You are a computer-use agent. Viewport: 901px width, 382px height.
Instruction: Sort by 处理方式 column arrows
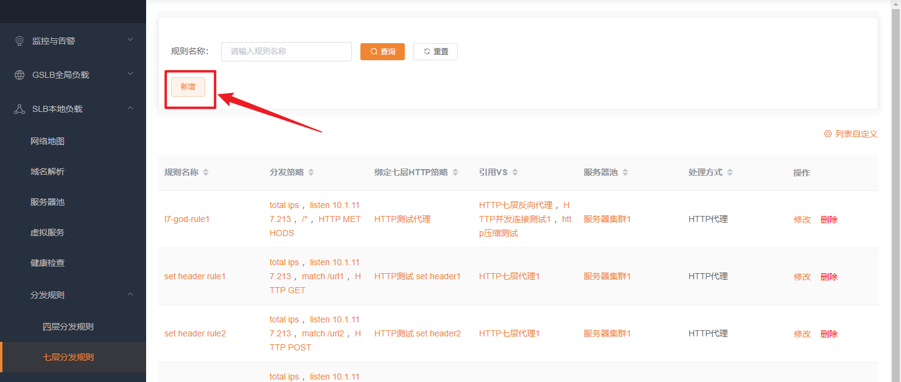point(730,173)
